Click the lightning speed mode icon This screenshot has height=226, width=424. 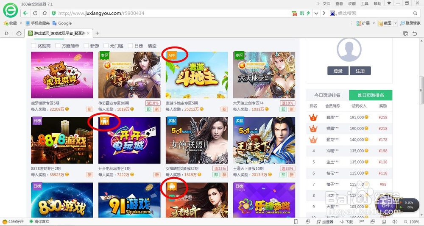click(308, 13)
